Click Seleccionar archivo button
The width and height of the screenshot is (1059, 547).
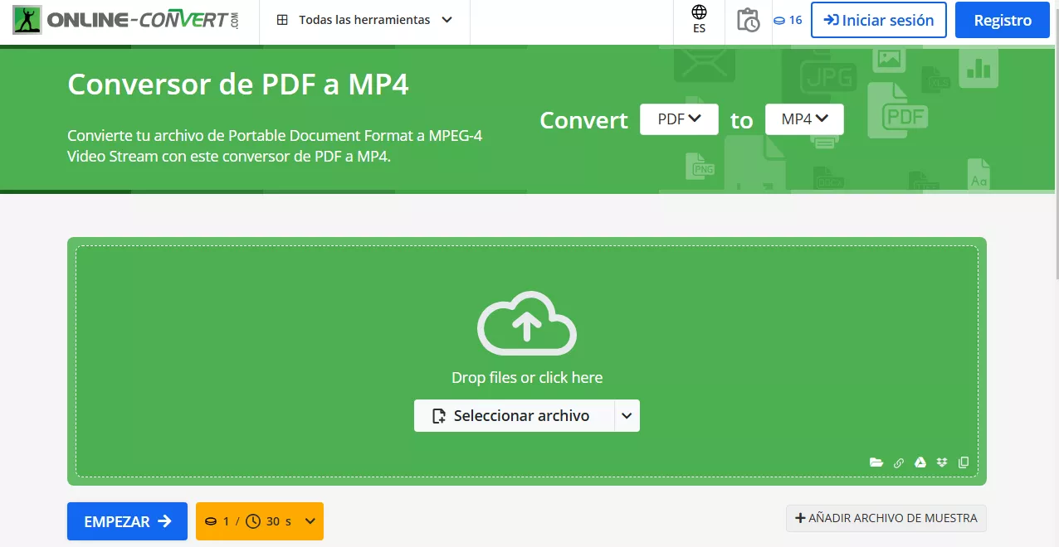coord(514,416)
